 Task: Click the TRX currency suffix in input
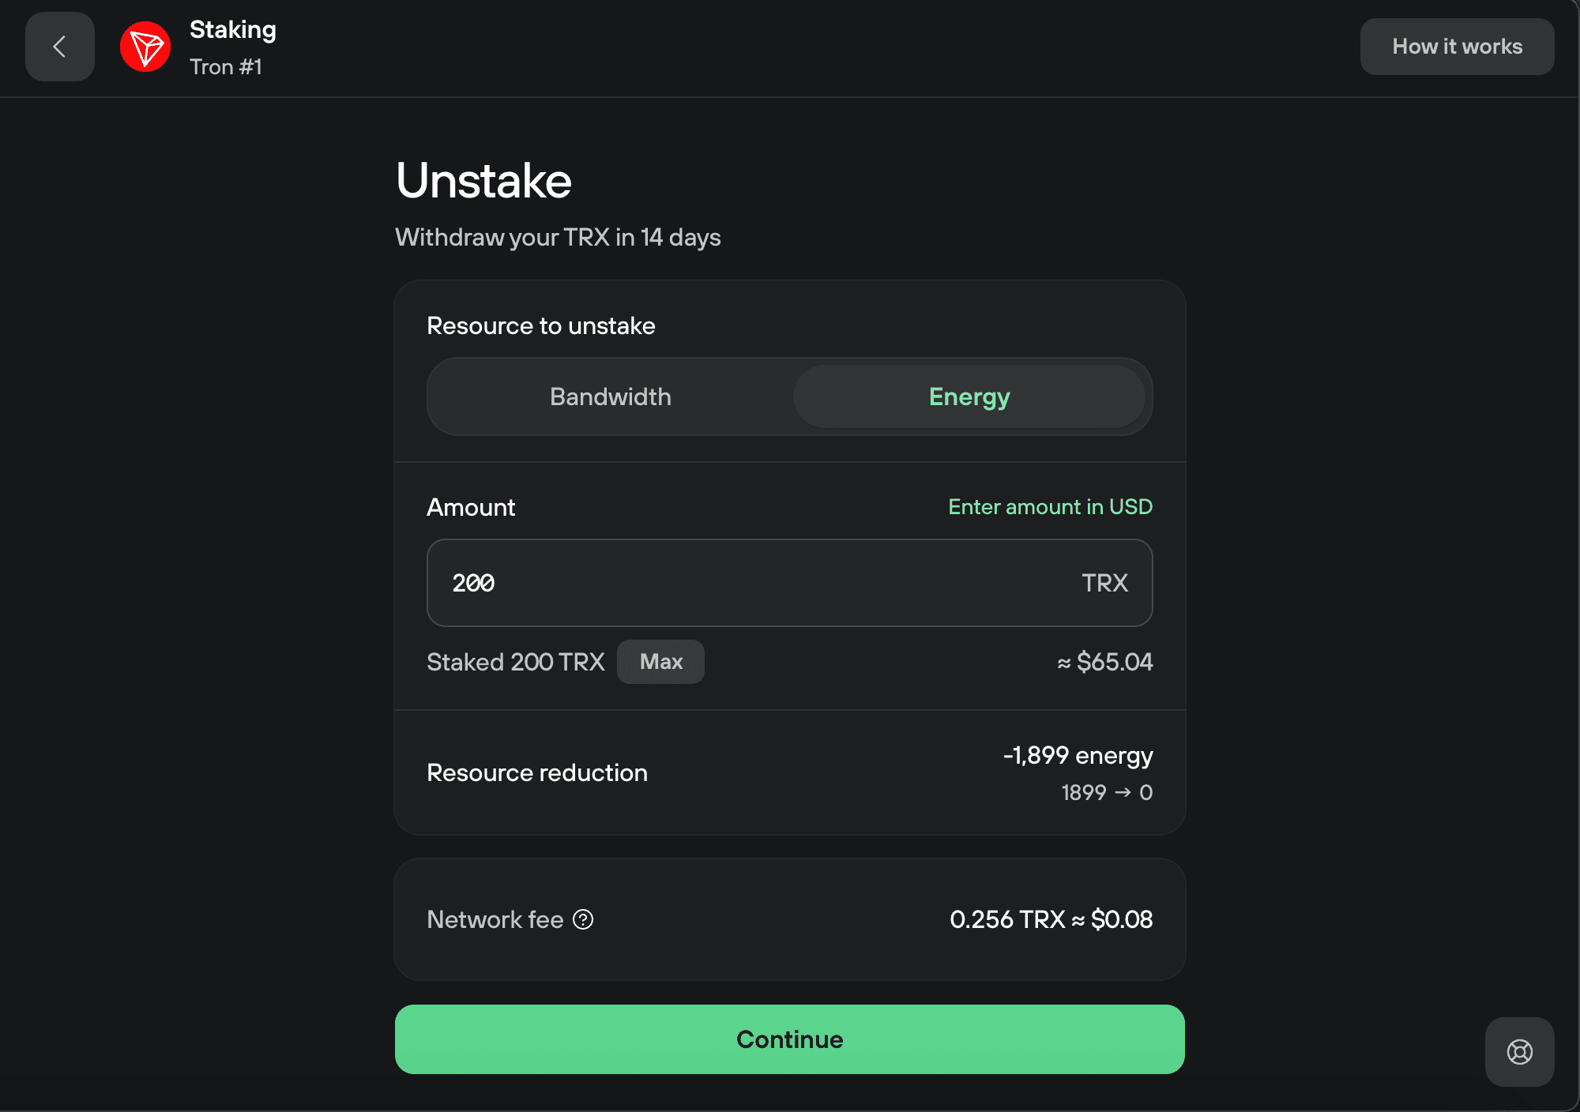coord(1104,583)
